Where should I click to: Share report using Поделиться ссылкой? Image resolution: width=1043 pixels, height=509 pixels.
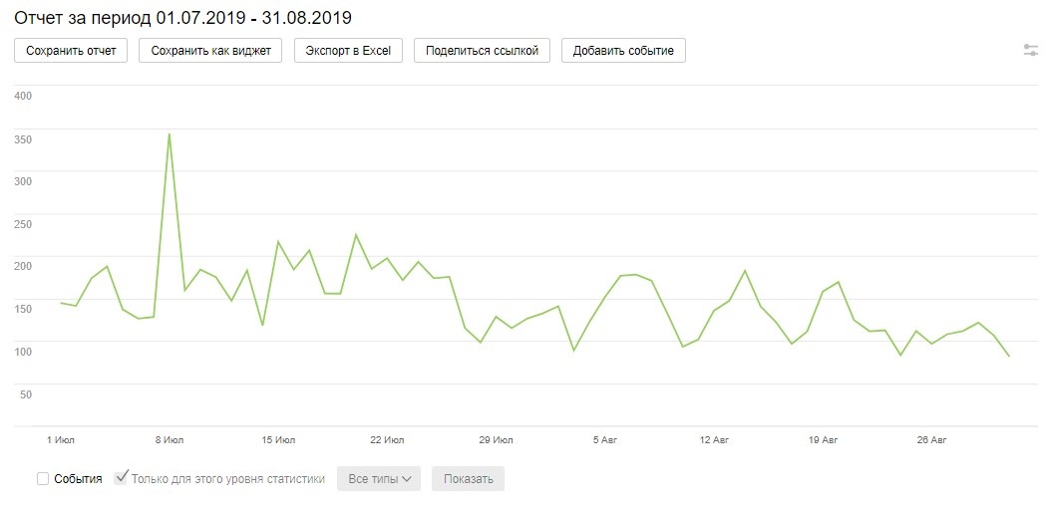tap(482, 51)
